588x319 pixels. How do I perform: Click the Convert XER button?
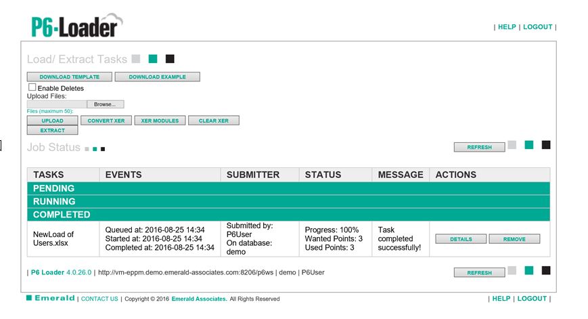[106, 121]
